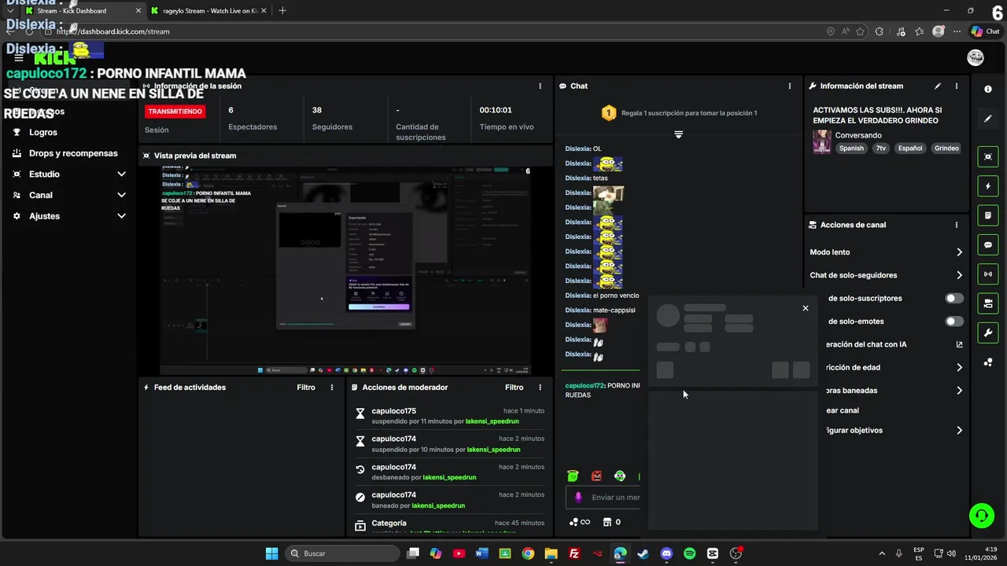Click Grindeo stream tag
Screen dimensions: 1007x566
coord(946,149)
